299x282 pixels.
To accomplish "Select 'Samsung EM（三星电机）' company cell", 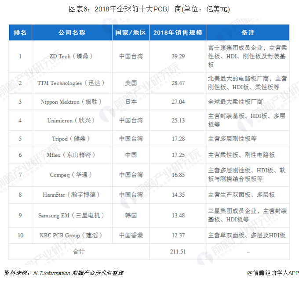I will coord(72,215).
